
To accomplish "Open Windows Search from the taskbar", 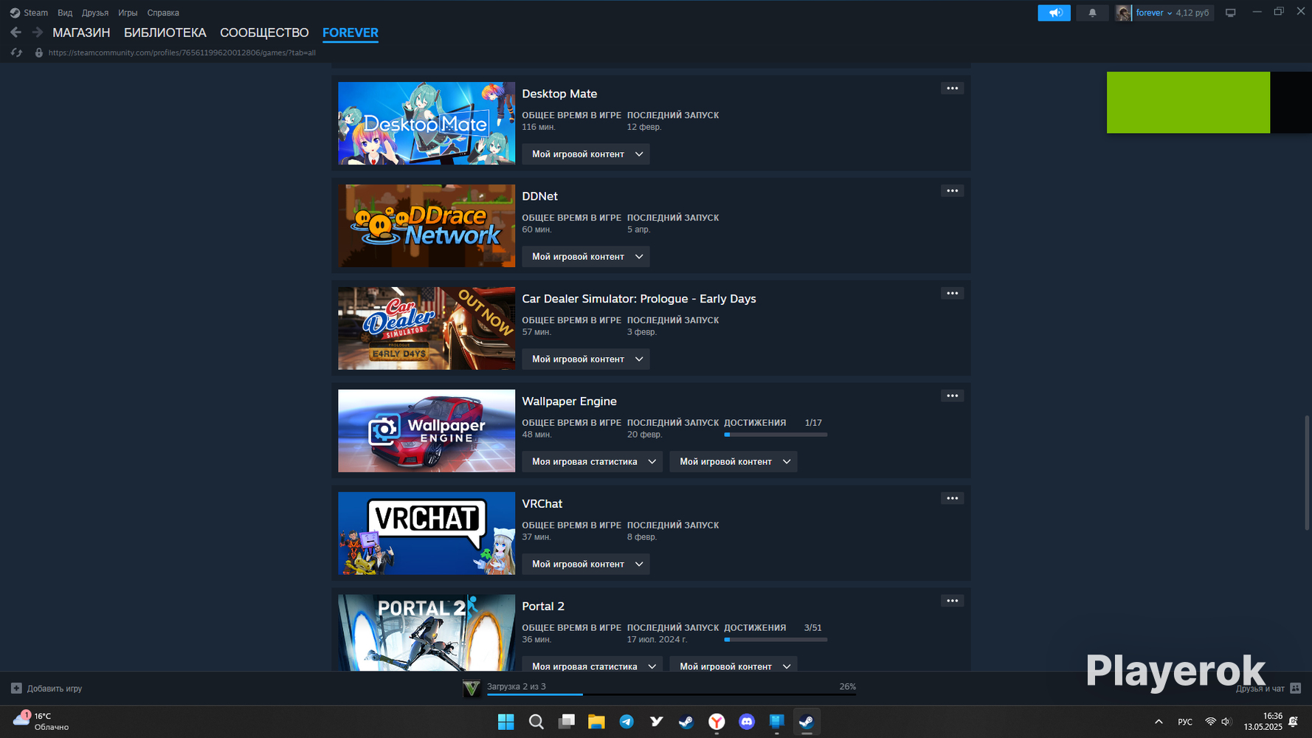I will click(536, 722).
